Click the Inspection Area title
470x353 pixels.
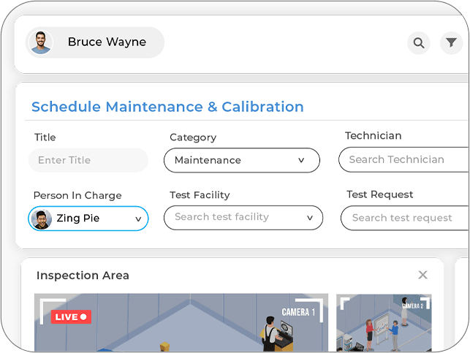pos(83,276)
